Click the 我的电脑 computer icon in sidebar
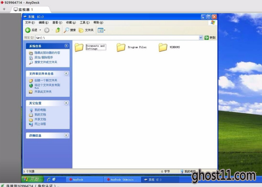 pos(31,110)
